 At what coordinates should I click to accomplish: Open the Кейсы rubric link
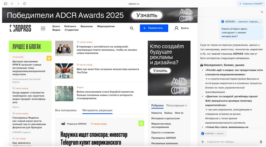tap(168, 113)
